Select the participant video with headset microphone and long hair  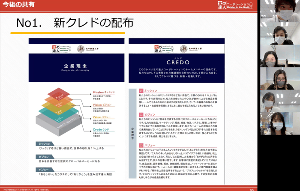[x=280, y=123]
